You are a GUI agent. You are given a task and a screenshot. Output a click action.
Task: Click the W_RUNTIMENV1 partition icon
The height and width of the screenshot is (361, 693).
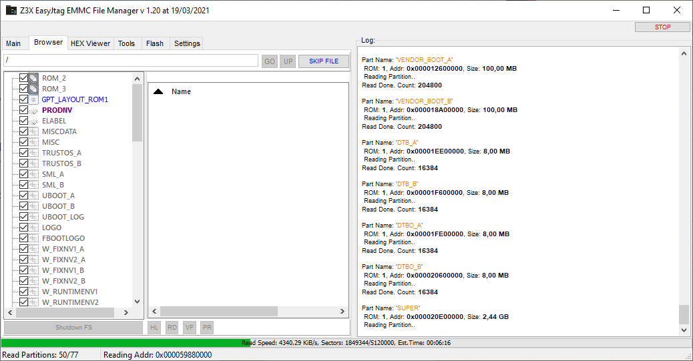[x=33, y=292]
